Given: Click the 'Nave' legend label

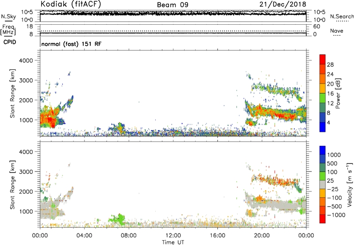Looking at the screenshot, I should [x=337, y=31].
